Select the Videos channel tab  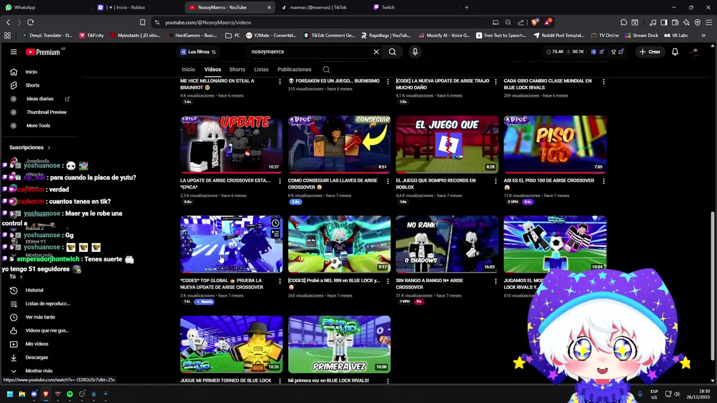[212, 69]
